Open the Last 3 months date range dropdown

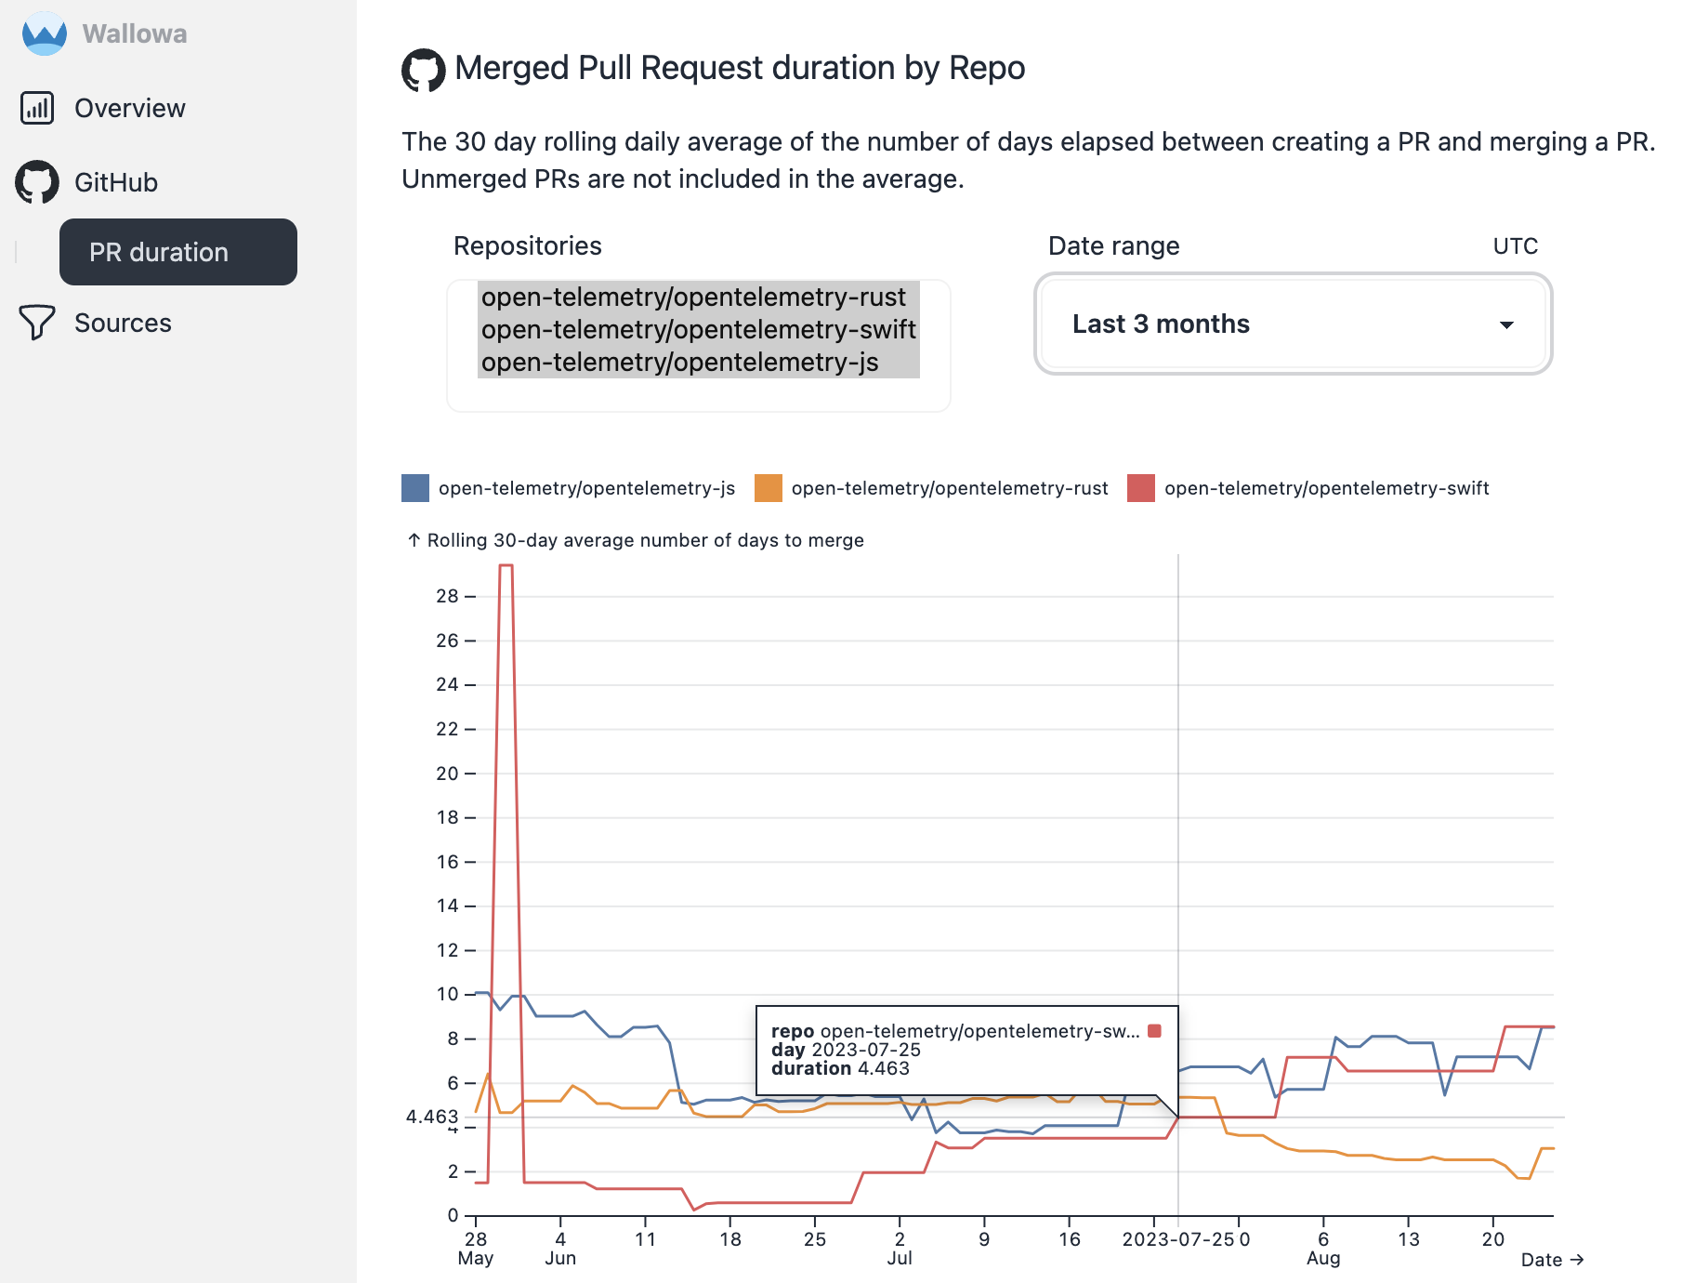tap(1294, 324)
